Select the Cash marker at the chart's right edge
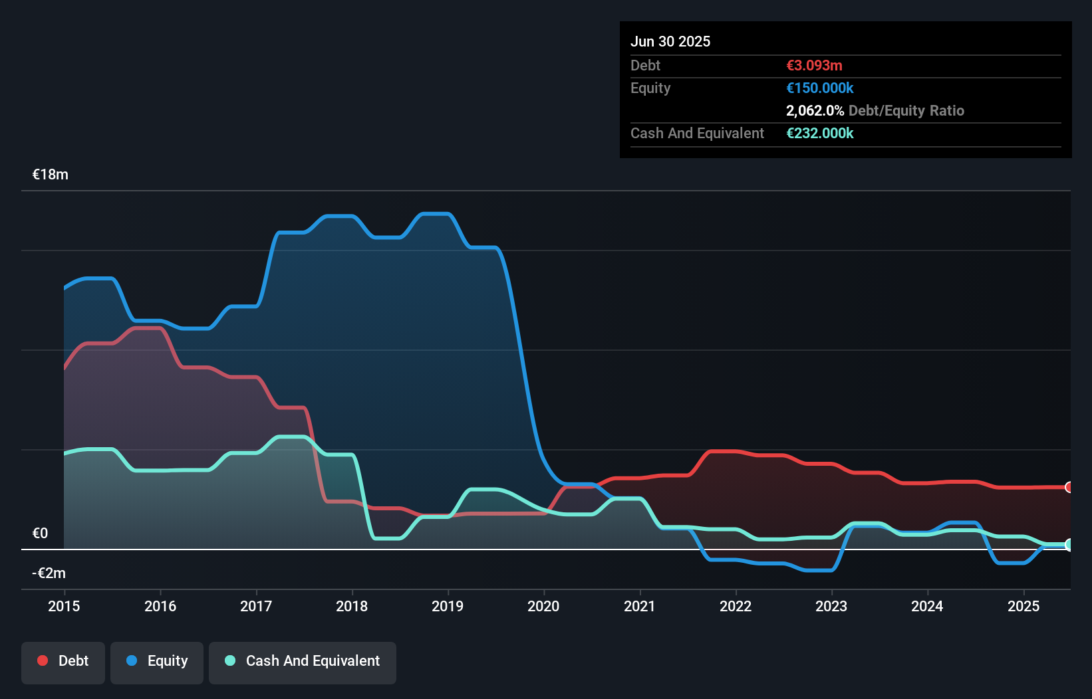1092x699 pixels. 1069,544
